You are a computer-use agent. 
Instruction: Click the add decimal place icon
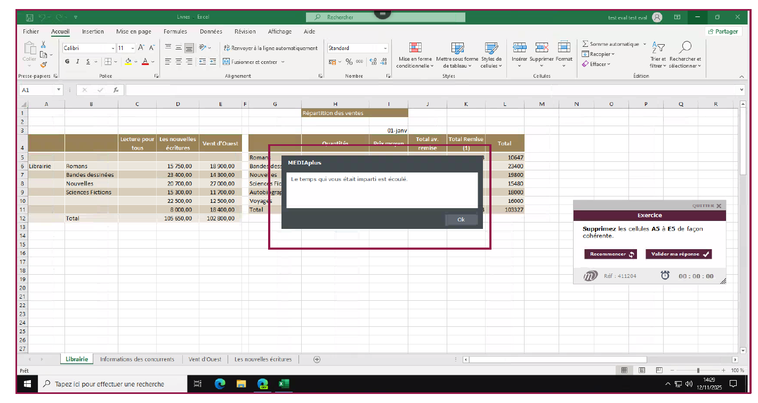373,62
